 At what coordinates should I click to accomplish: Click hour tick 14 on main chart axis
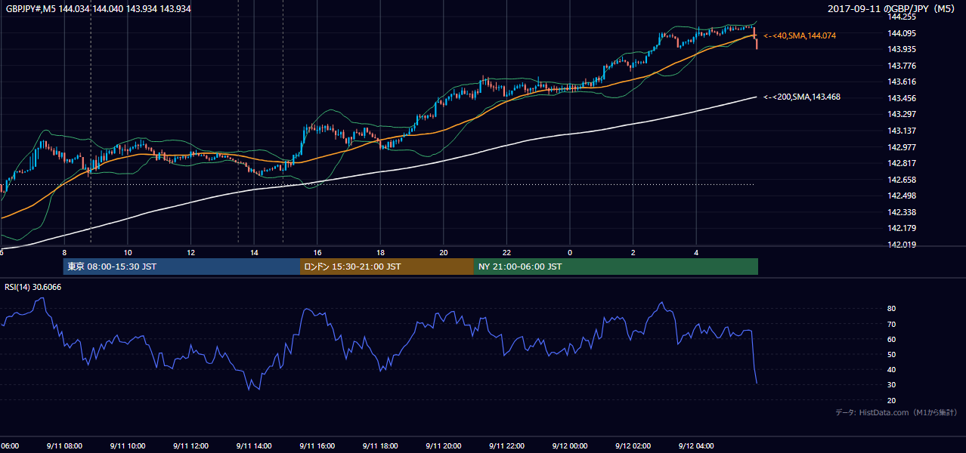click(254, 252)
